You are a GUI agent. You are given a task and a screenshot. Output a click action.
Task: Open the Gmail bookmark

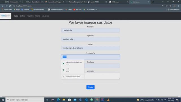(x=68, y=10)
